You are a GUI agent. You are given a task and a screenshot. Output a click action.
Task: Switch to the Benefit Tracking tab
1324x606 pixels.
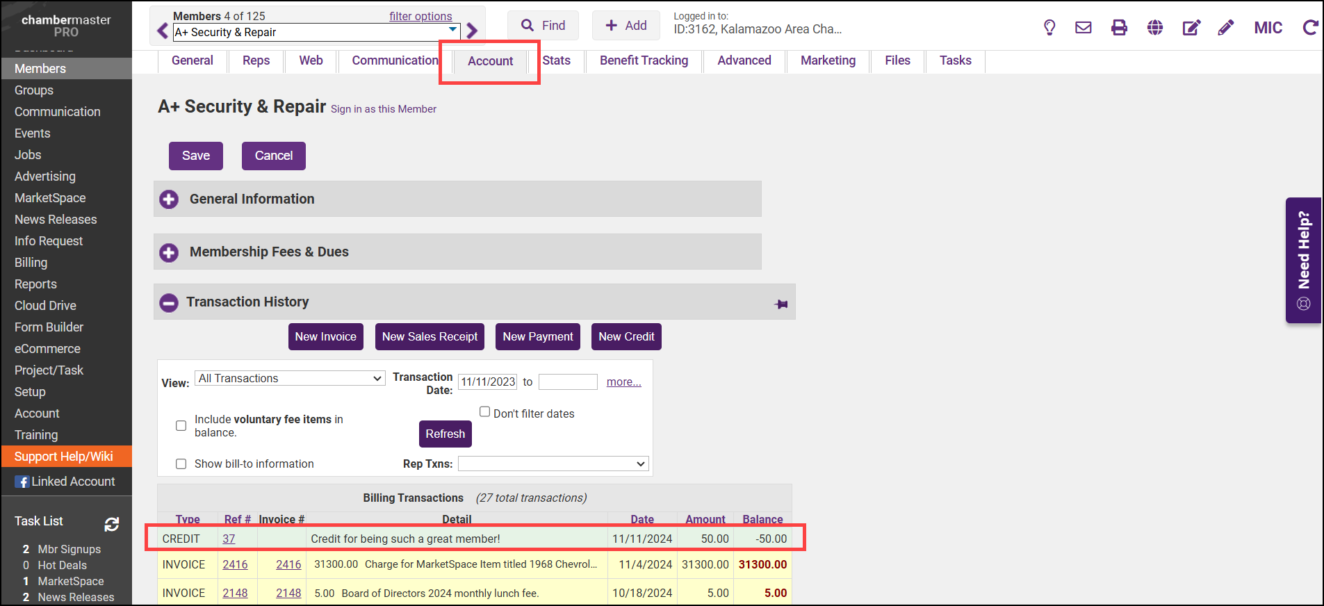coord(644,60)
